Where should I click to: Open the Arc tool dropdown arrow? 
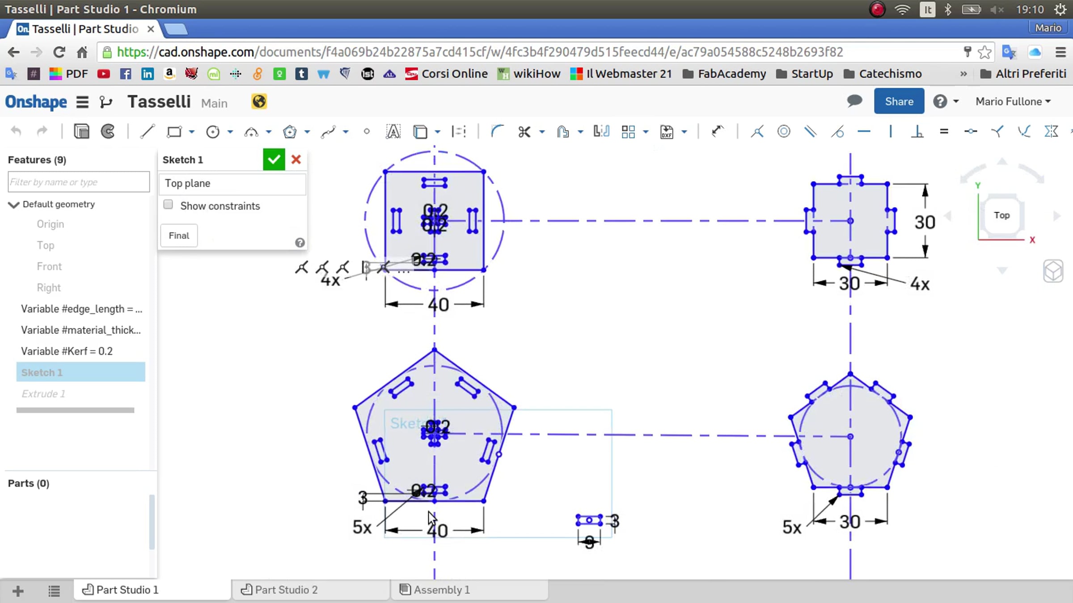point(269,132)
